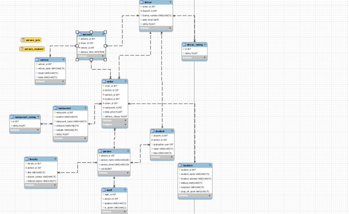Click the primary key icon beside order_id
This screenshot has height=214, width=349.
(x=104, y=86)
